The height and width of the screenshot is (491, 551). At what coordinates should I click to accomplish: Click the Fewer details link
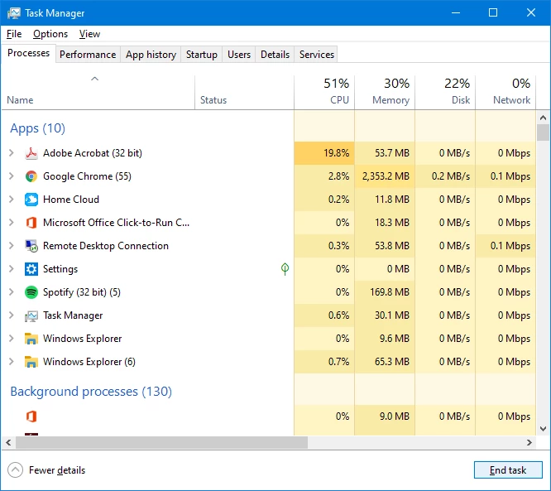pos(57,470)
